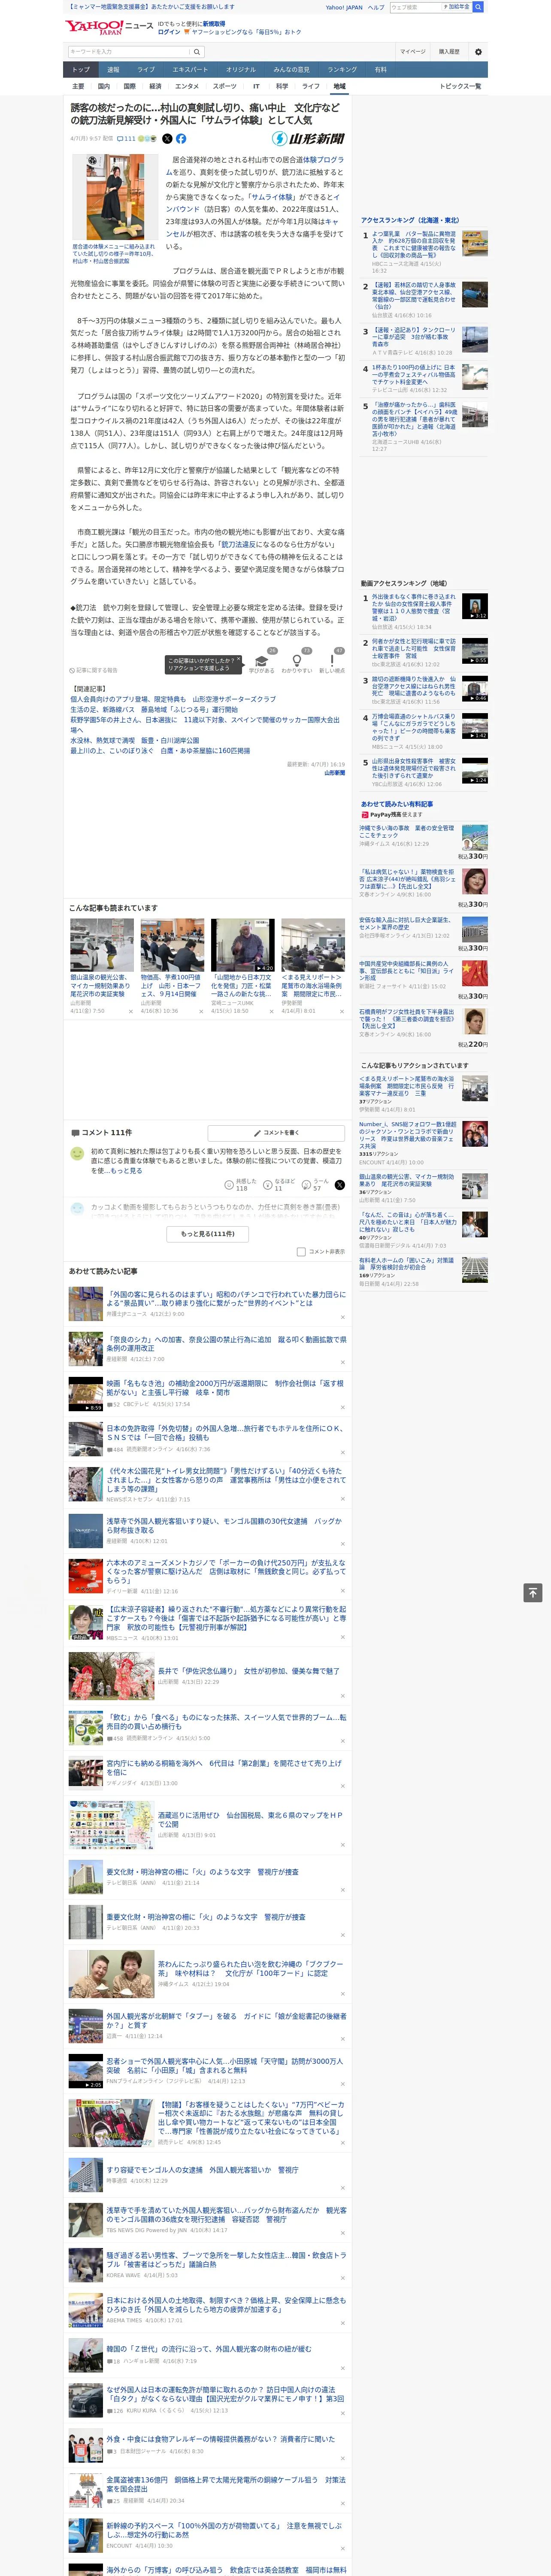Open the 長井で伊佐沢念仏踊り article
Image resolution: width=551 pixels, height=2576 pixels.
(248, 1670)
